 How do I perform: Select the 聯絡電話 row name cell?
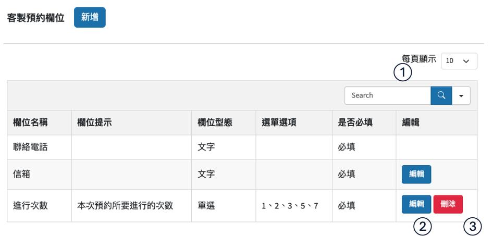click(x=30, y=147)
